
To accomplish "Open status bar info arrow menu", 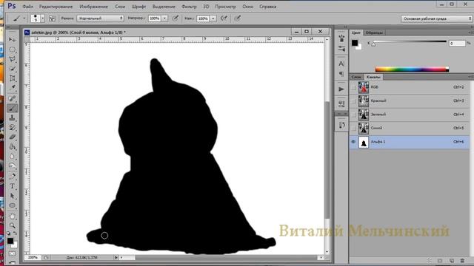I will click(116, 258).
